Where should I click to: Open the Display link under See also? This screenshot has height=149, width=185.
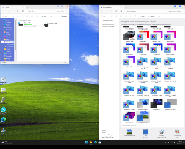104,132
